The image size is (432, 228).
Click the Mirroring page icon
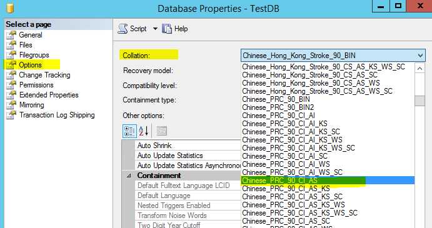click(11, 105)
